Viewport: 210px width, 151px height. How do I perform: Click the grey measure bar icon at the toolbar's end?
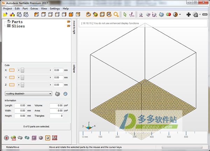click(x=205, y=14)
